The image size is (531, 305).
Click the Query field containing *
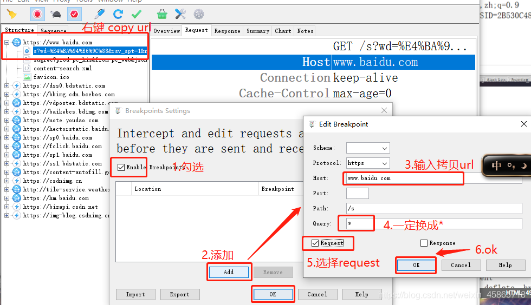point(434,223)
